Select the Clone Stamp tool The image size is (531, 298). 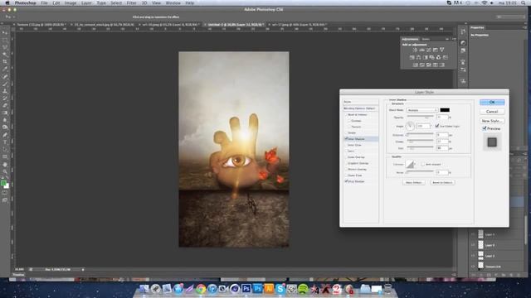pos(5,91)
